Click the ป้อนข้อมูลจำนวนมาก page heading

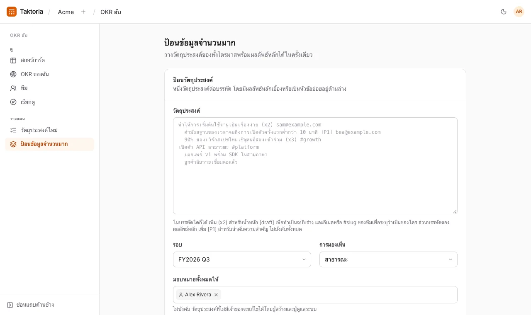point(200,43)
